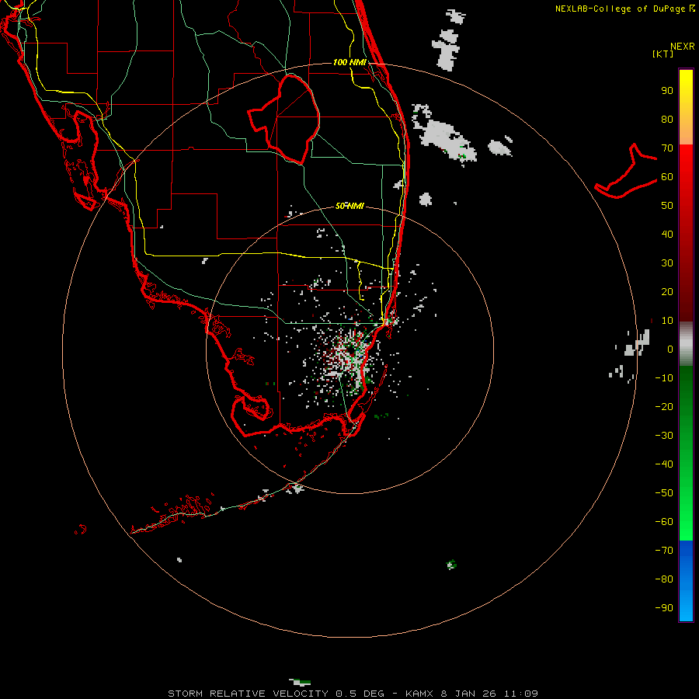Click the KAMX 8 JAN 26 11:09 timestamp
The width and height of the screenshot is (699, 699).
click(x=471, y=694)
